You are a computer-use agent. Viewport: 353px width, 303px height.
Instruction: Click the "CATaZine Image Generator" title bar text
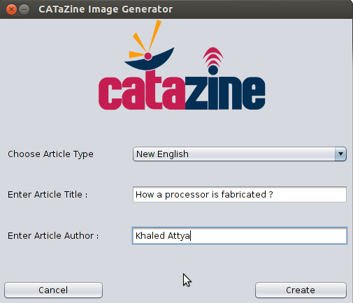pos(106,10)
